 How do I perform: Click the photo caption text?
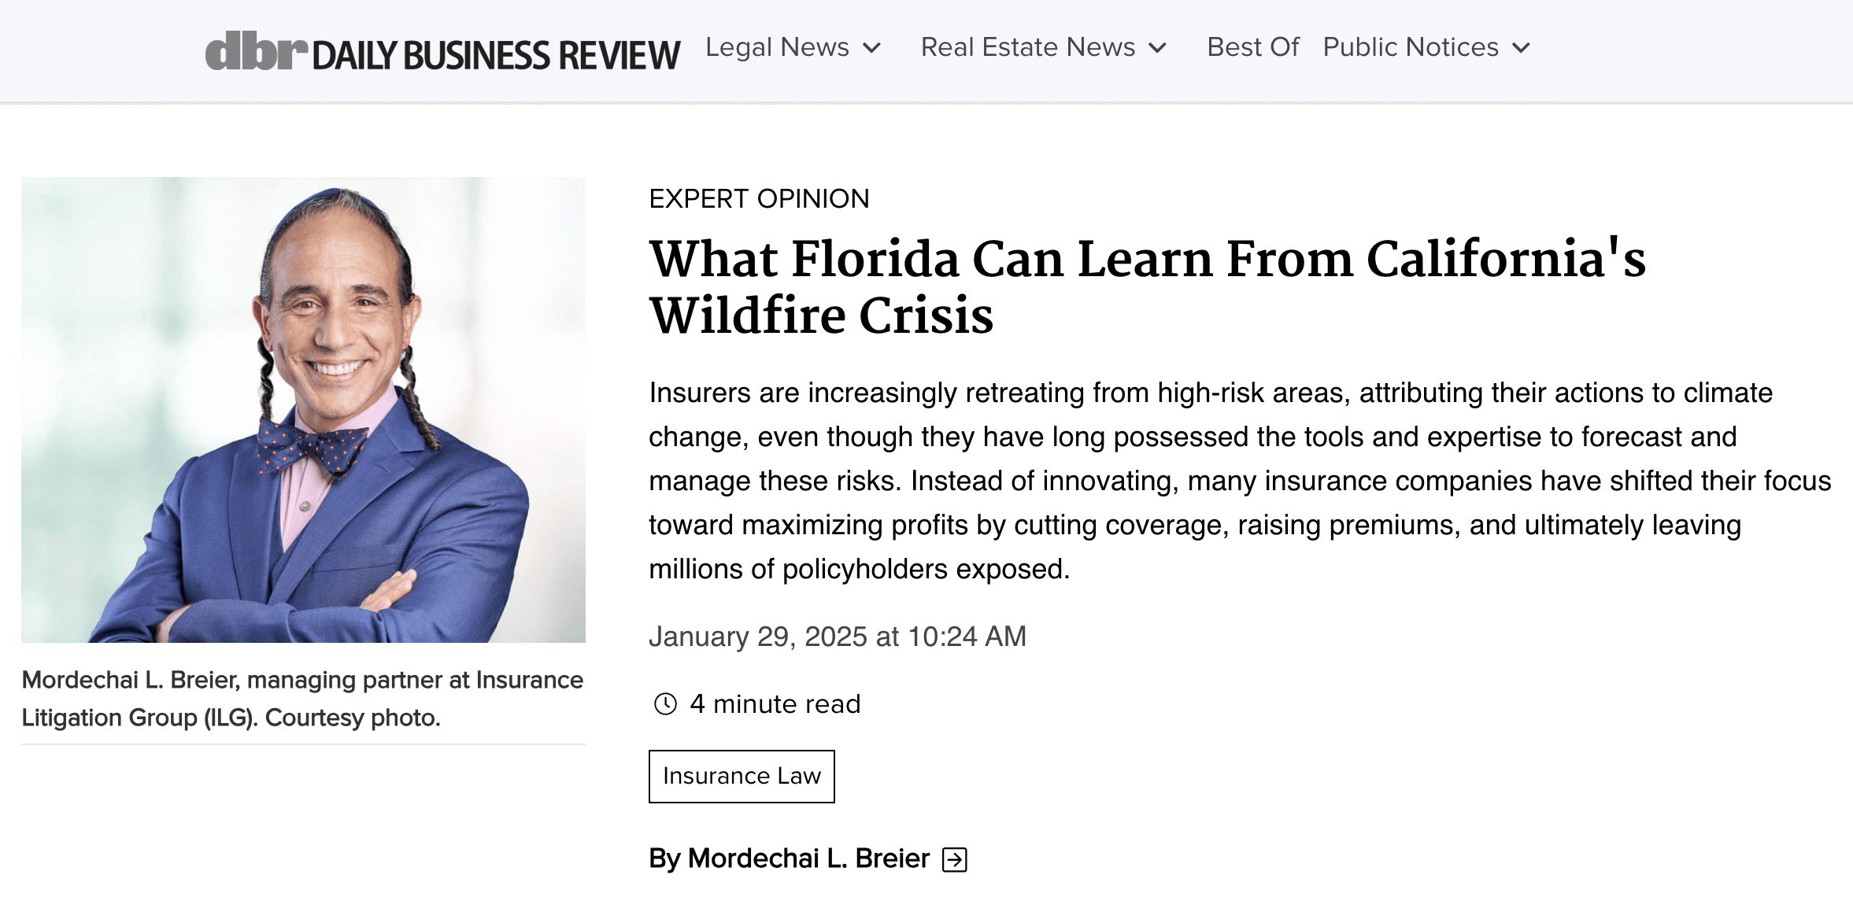pos(302,699)
